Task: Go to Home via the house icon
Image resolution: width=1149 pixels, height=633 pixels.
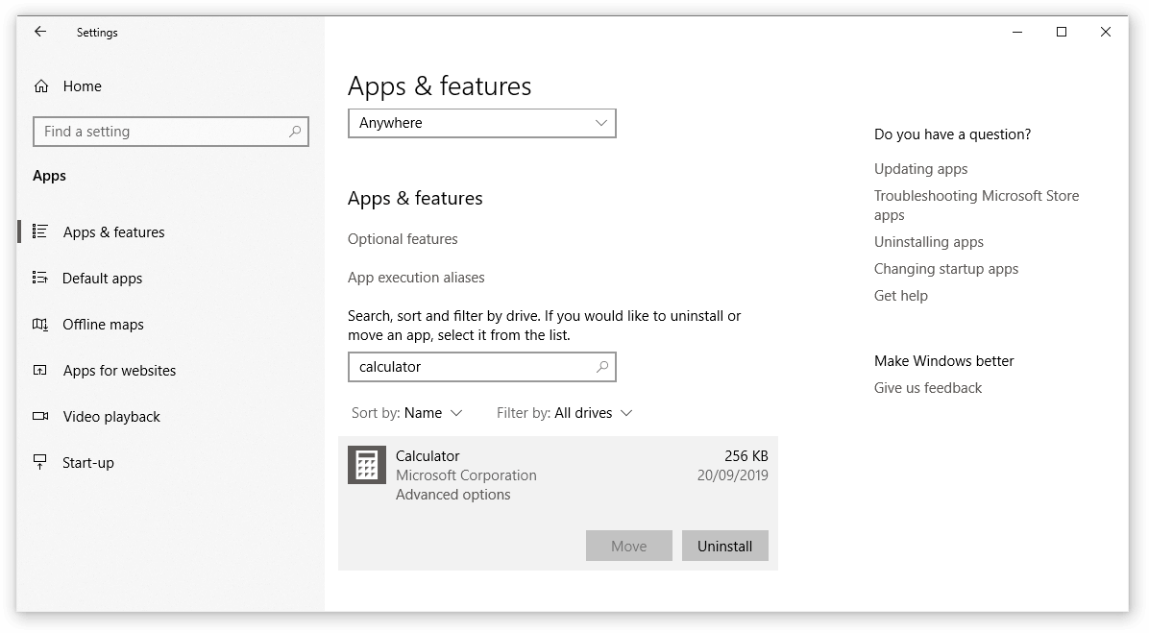Action: [x=41, y=86]
